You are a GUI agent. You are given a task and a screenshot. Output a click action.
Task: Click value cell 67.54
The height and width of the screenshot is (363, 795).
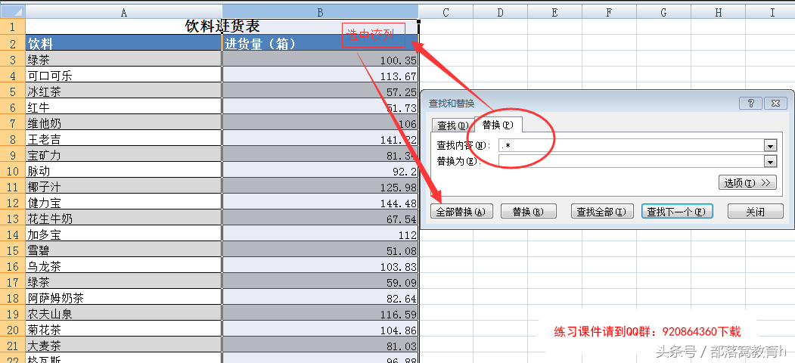[x=321, y=218]
